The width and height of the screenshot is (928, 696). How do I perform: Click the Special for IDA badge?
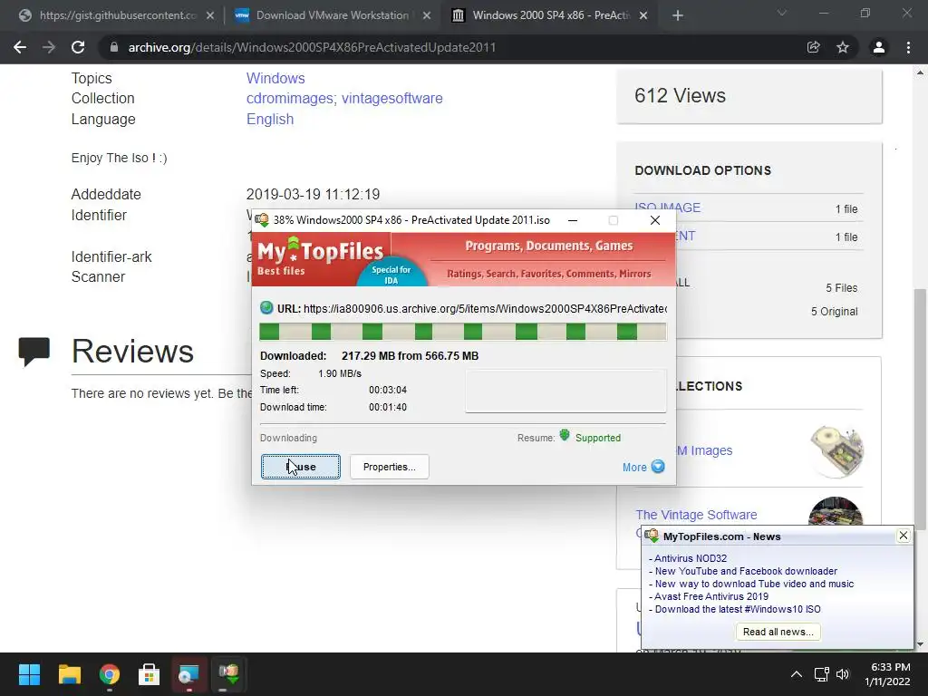coord(391,275)
